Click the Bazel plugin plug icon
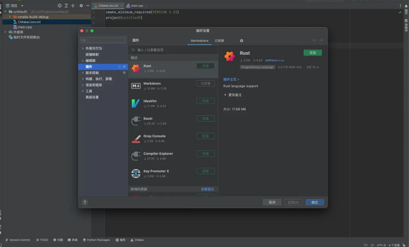 (x=136, y=121)
